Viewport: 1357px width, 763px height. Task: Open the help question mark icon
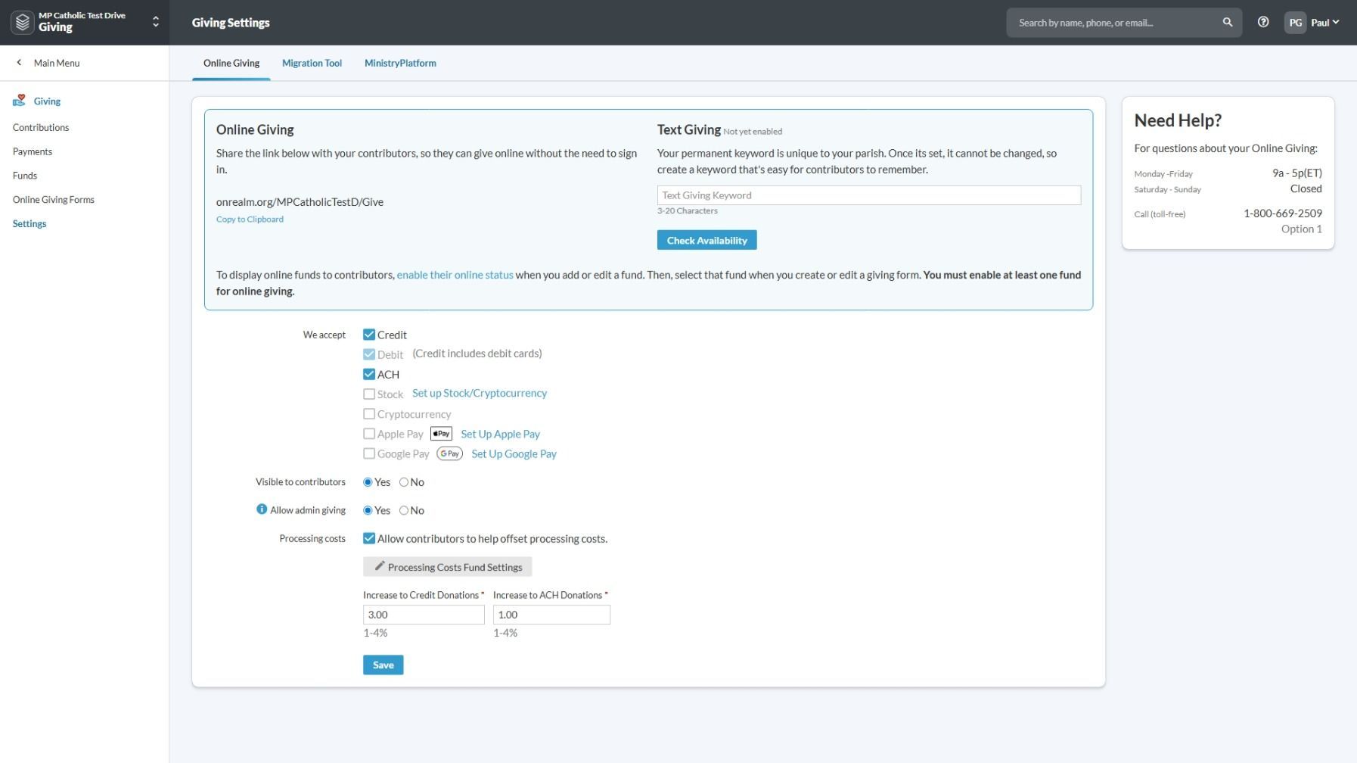pyautogui.click(x=1262, y=23)
